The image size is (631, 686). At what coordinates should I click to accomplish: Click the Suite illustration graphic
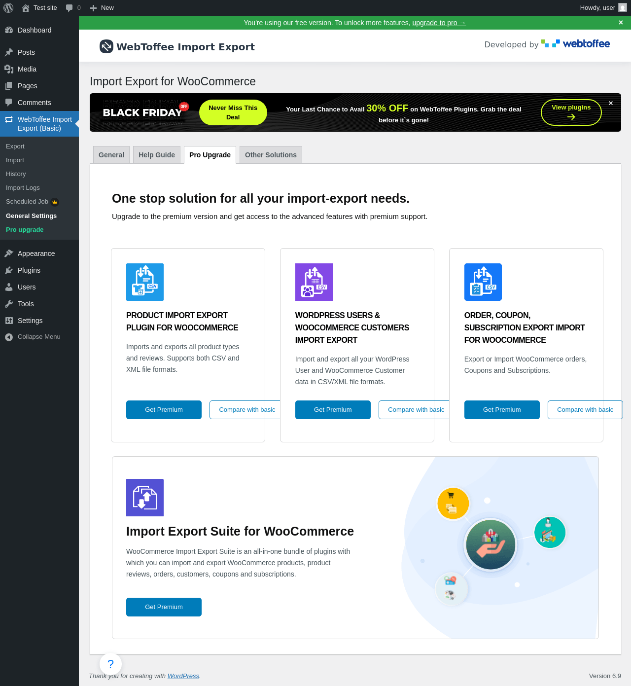499,547
